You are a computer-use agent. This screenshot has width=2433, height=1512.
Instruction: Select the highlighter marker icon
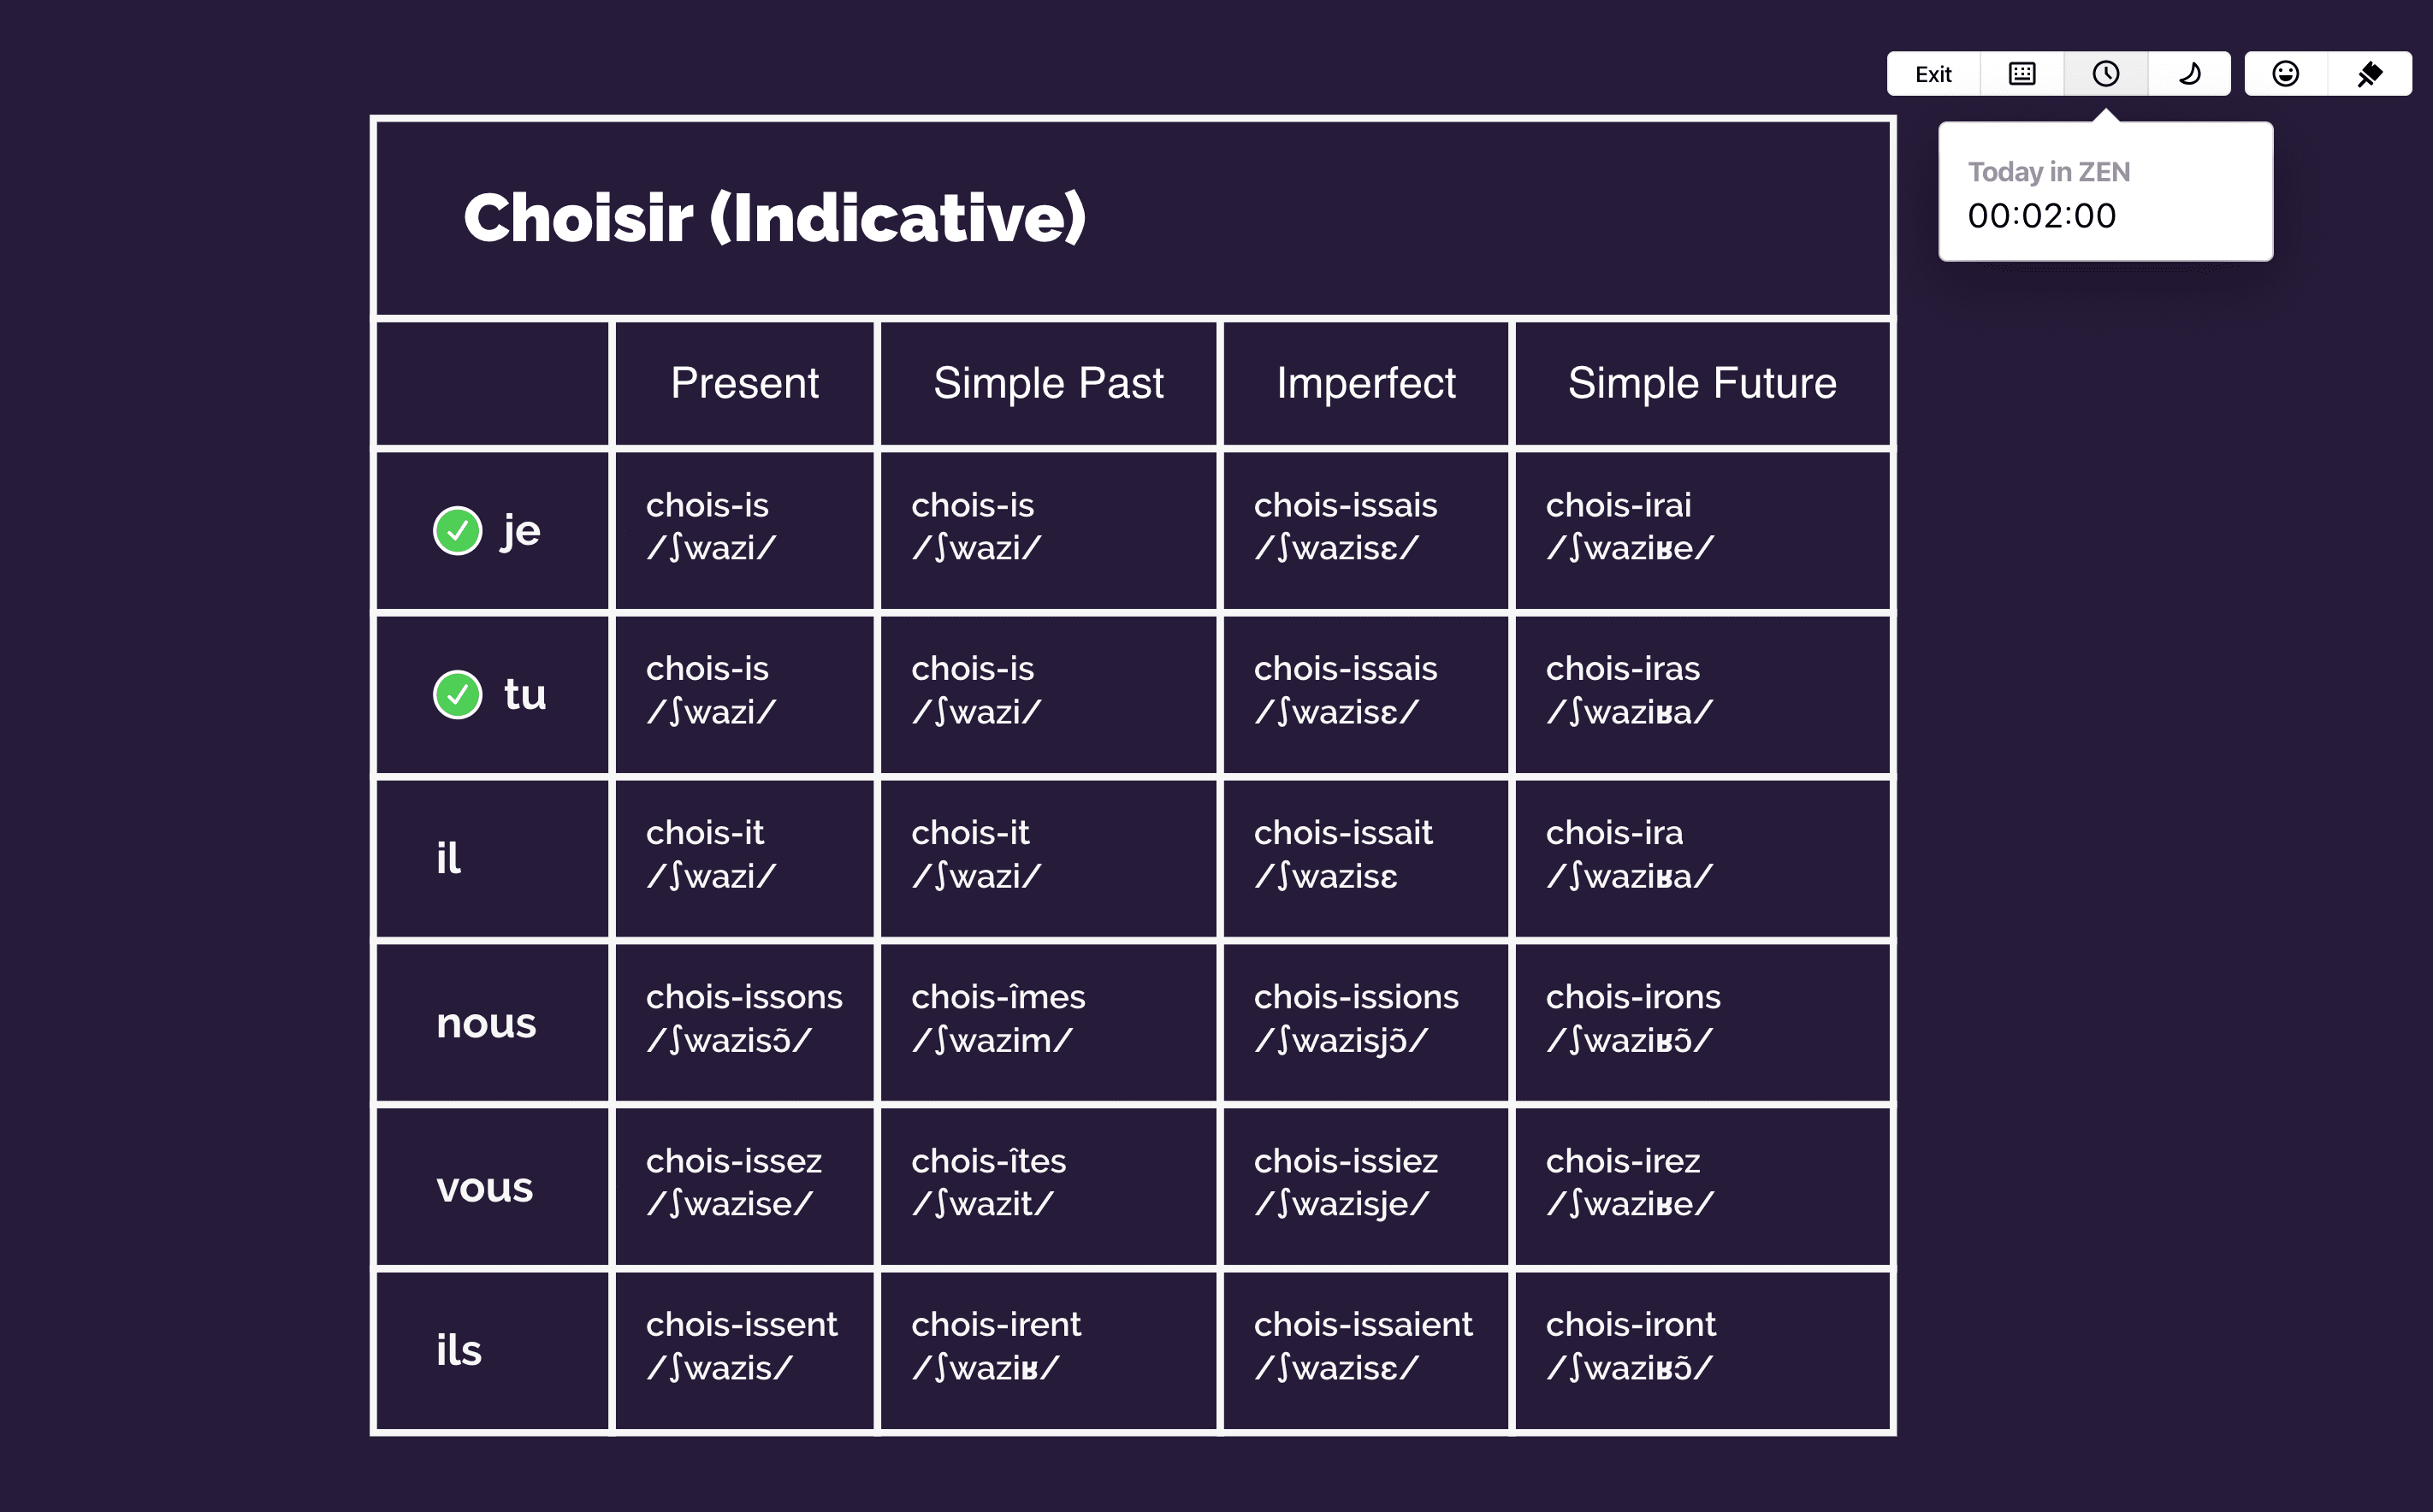2370,74
